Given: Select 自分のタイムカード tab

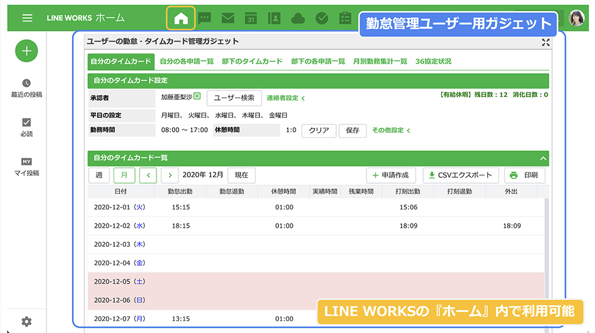Looking at the screenshot, I should [121, 61].
